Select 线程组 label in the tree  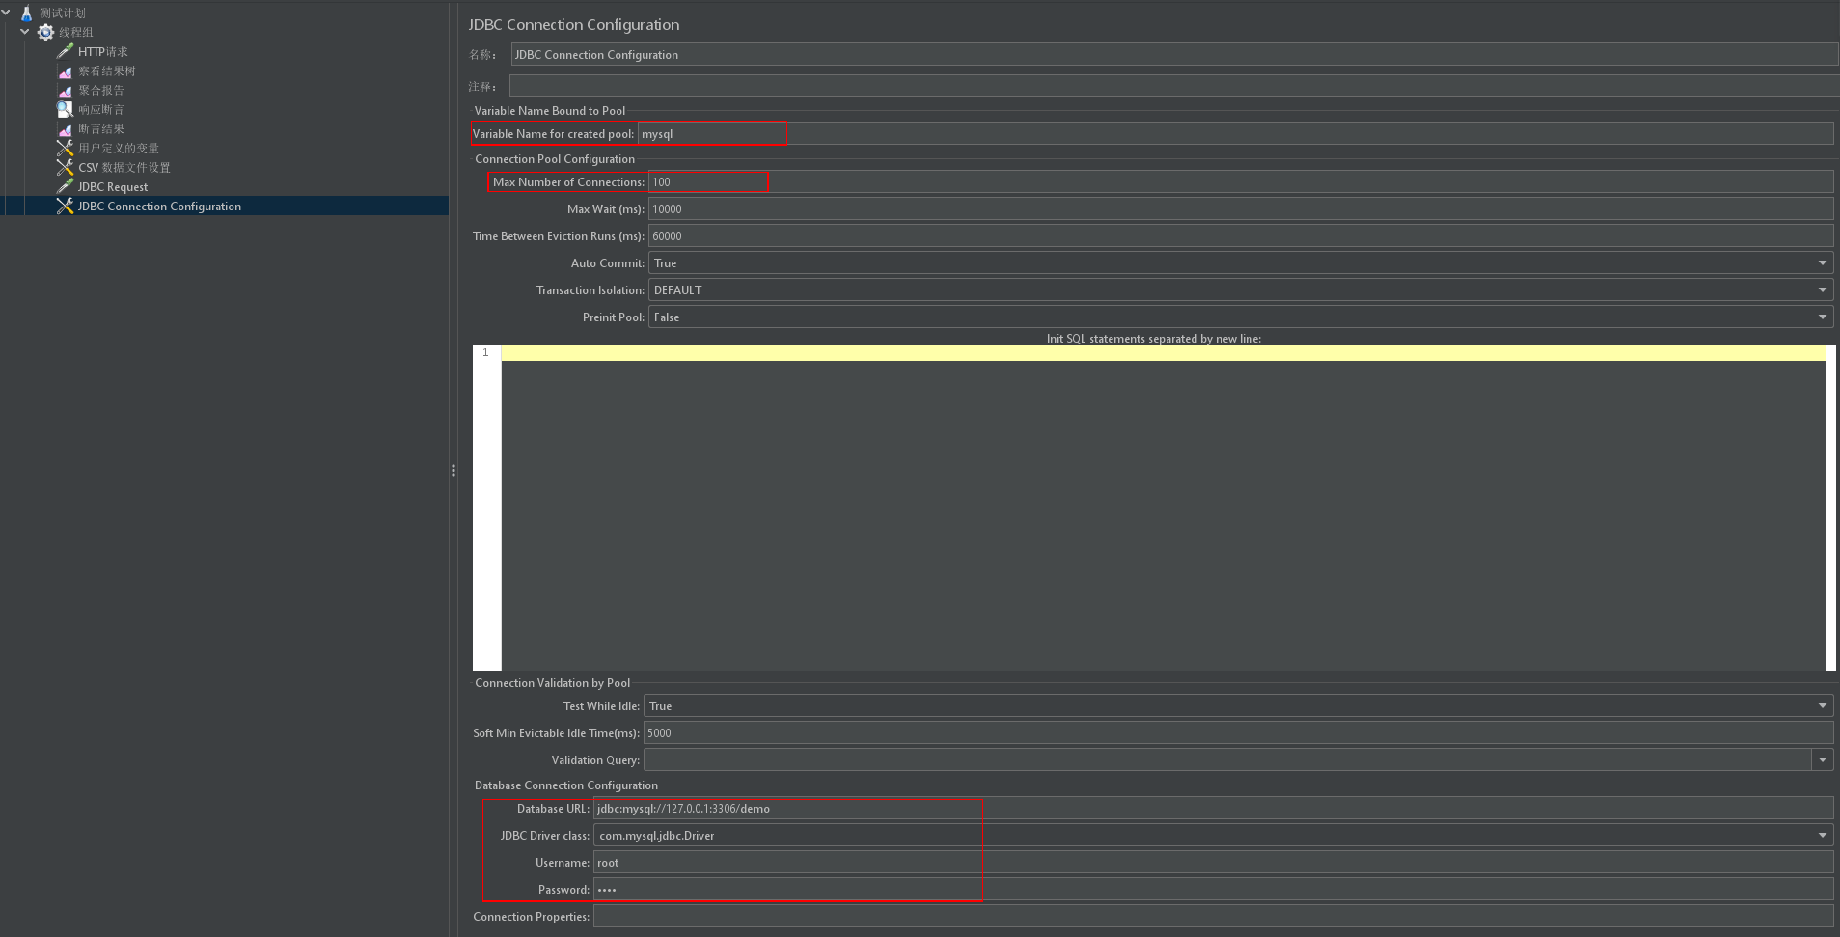click(76, 32)
